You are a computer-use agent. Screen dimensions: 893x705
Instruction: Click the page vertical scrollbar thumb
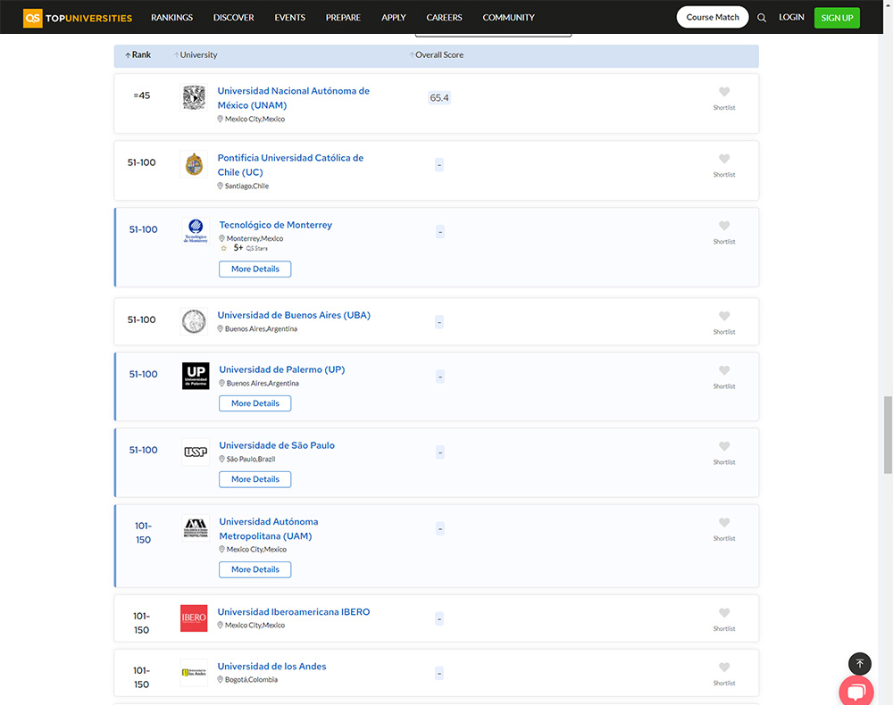pyautogui.click(x=888, y=435)
